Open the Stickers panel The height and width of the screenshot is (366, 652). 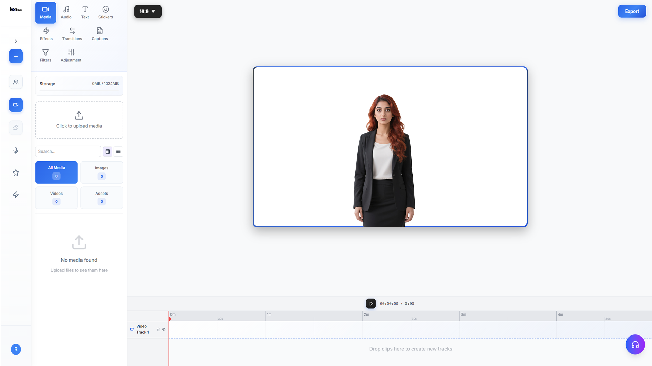click(x=106, y=12)
